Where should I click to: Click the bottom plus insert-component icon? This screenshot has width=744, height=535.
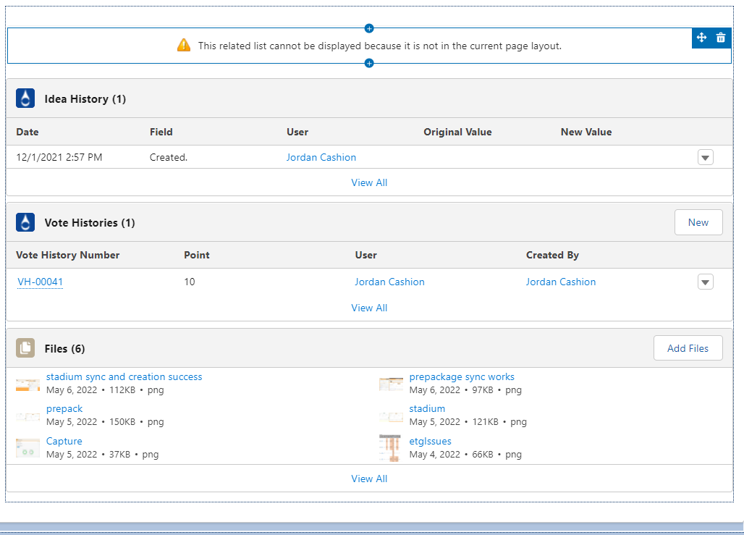coord(369,64)
